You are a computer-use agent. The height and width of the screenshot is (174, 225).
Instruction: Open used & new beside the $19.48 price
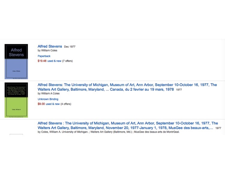point(54,61)
